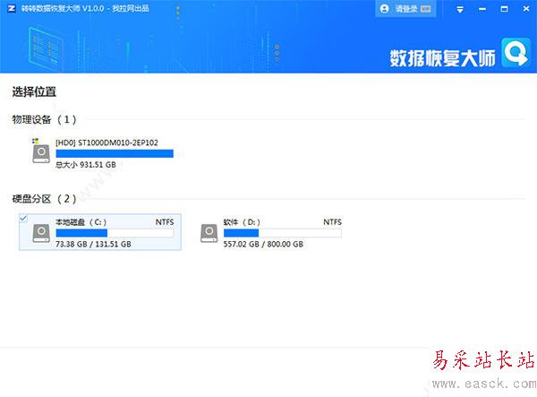Open the title bar dropdown menu arrow

click(460, 9)
